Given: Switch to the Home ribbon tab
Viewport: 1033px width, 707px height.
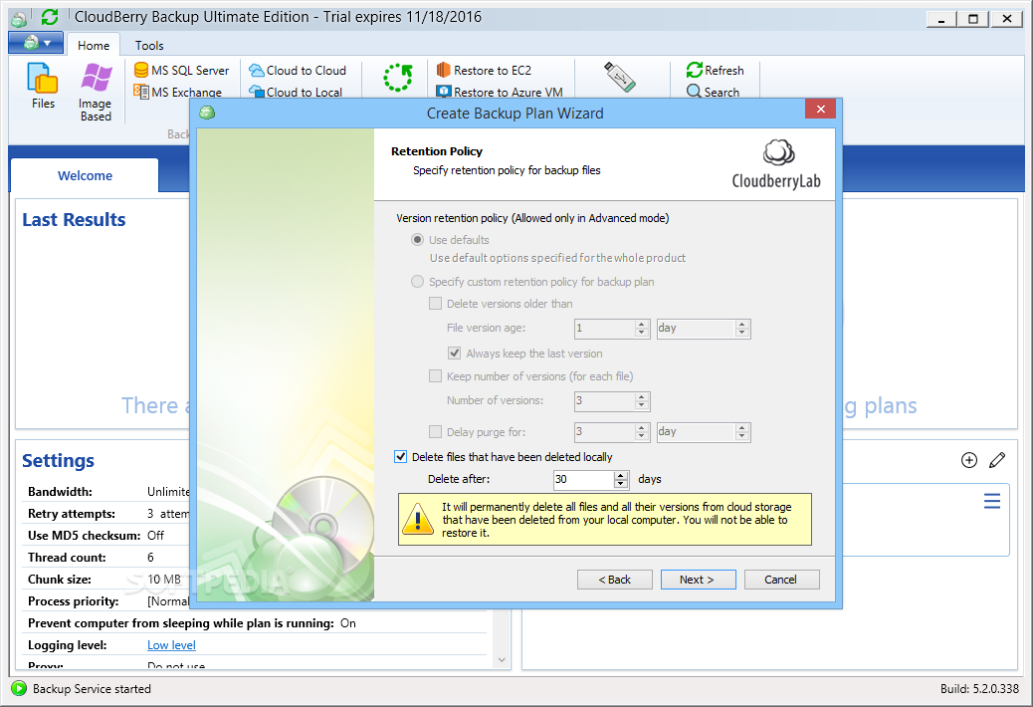Looking at the screenshot, I should (94, 46).
